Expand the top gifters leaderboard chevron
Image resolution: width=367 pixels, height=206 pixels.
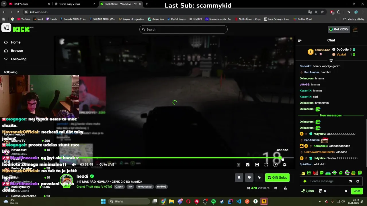point(331,61)
